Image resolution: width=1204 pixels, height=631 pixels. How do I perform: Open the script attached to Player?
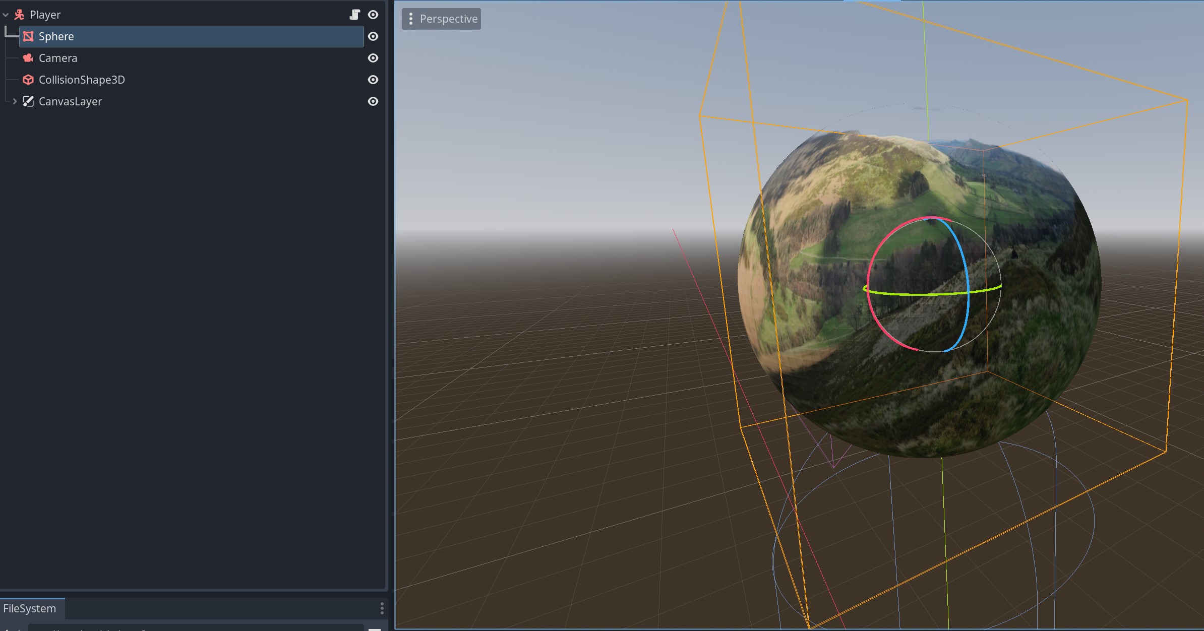(355, 15)
